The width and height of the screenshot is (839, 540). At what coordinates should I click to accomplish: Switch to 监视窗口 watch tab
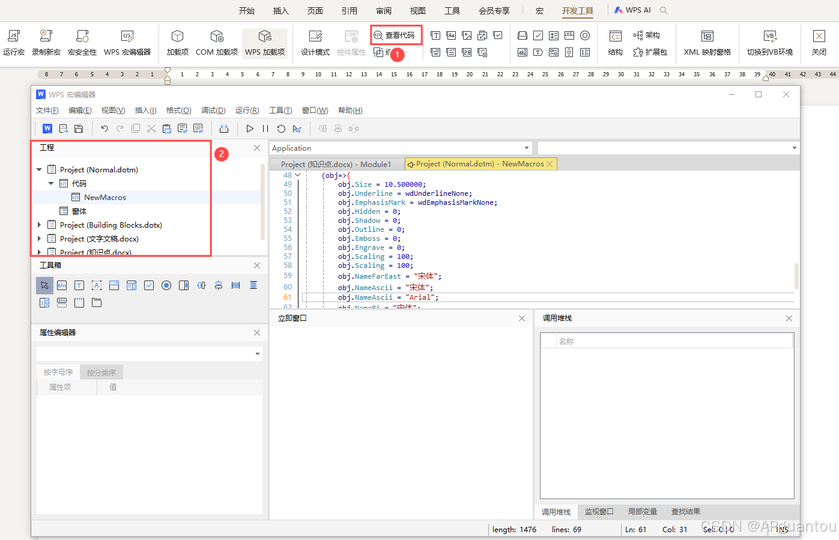click(599, 512)
